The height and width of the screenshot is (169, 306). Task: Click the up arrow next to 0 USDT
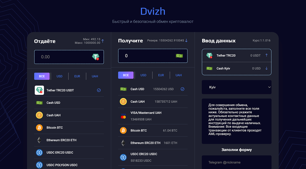pos(266,55)
